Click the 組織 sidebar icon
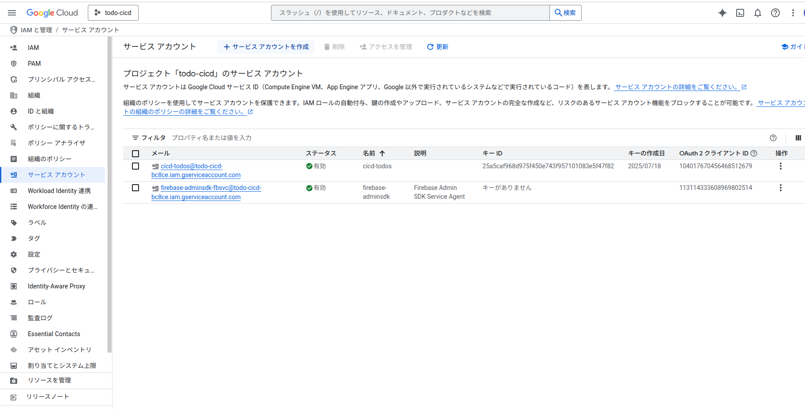The height and width of the screenshot is (409, 805). click(14, 95)
